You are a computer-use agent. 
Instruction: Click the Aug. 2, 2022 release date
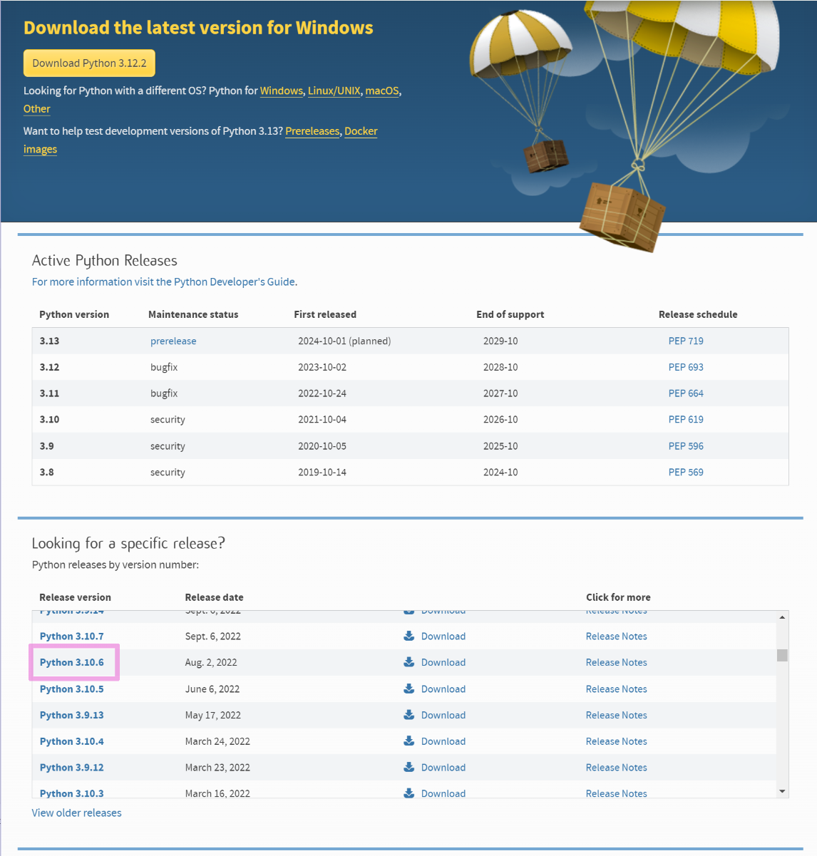pyautogui.click(x=211, y=662)
